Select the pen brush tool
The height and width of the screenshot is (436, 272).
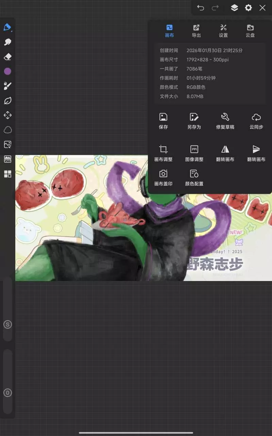tap(7, 27)
